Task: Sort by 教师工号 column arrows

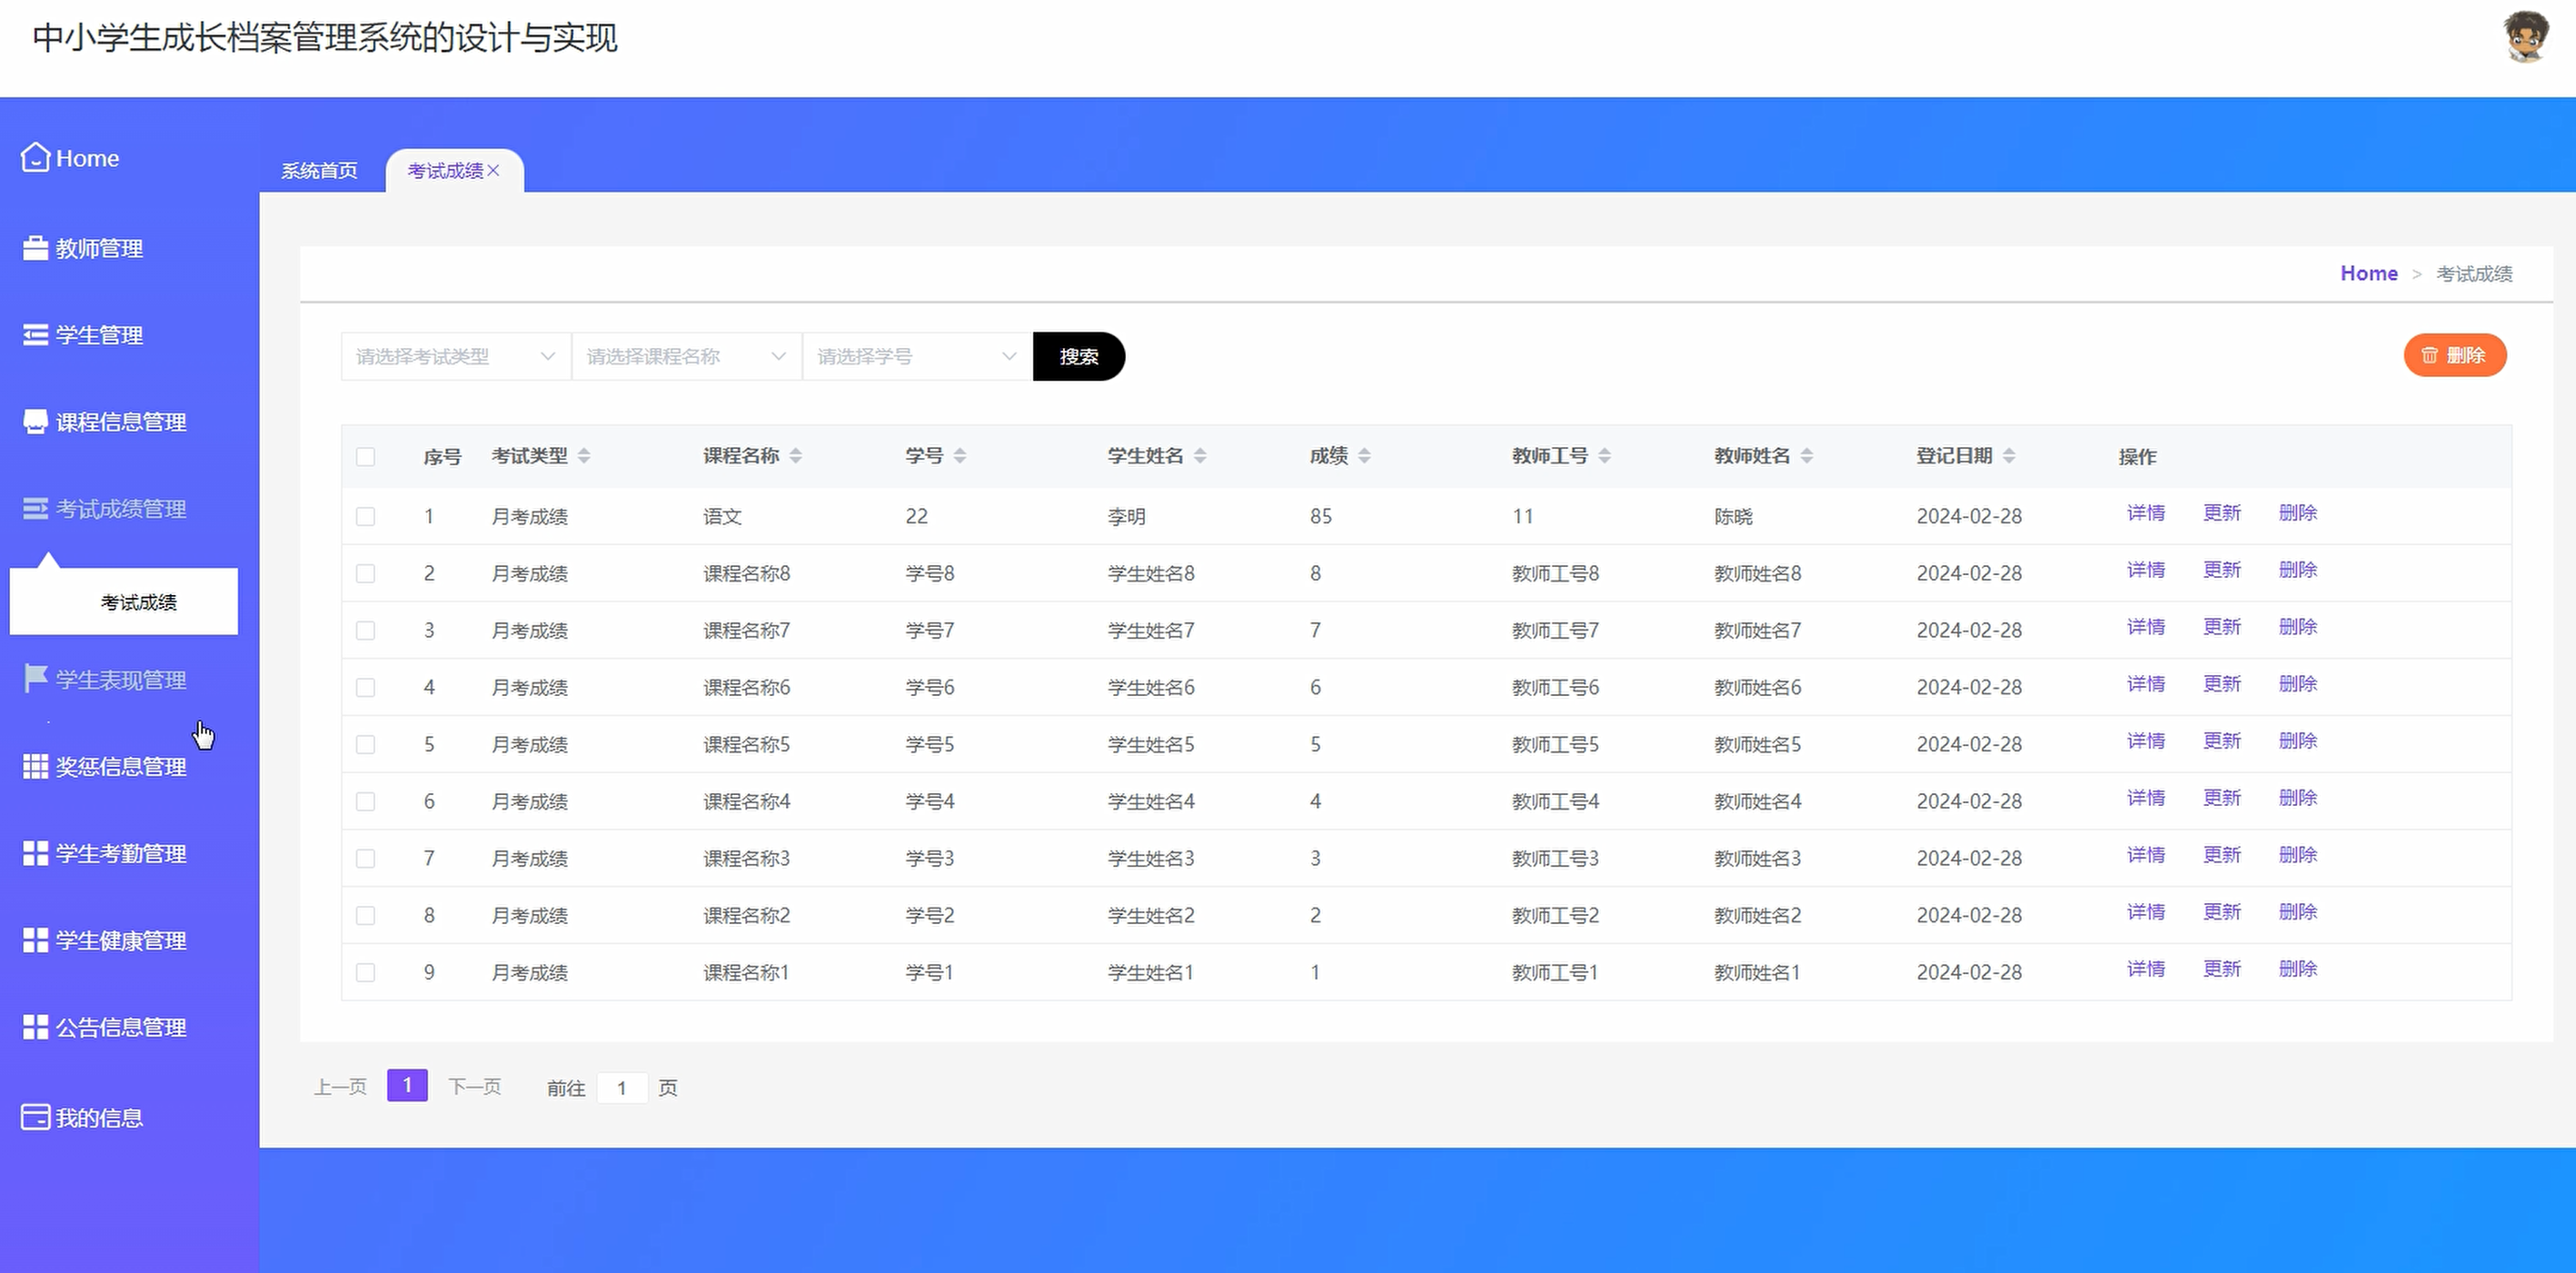Action: (1604, 456)
